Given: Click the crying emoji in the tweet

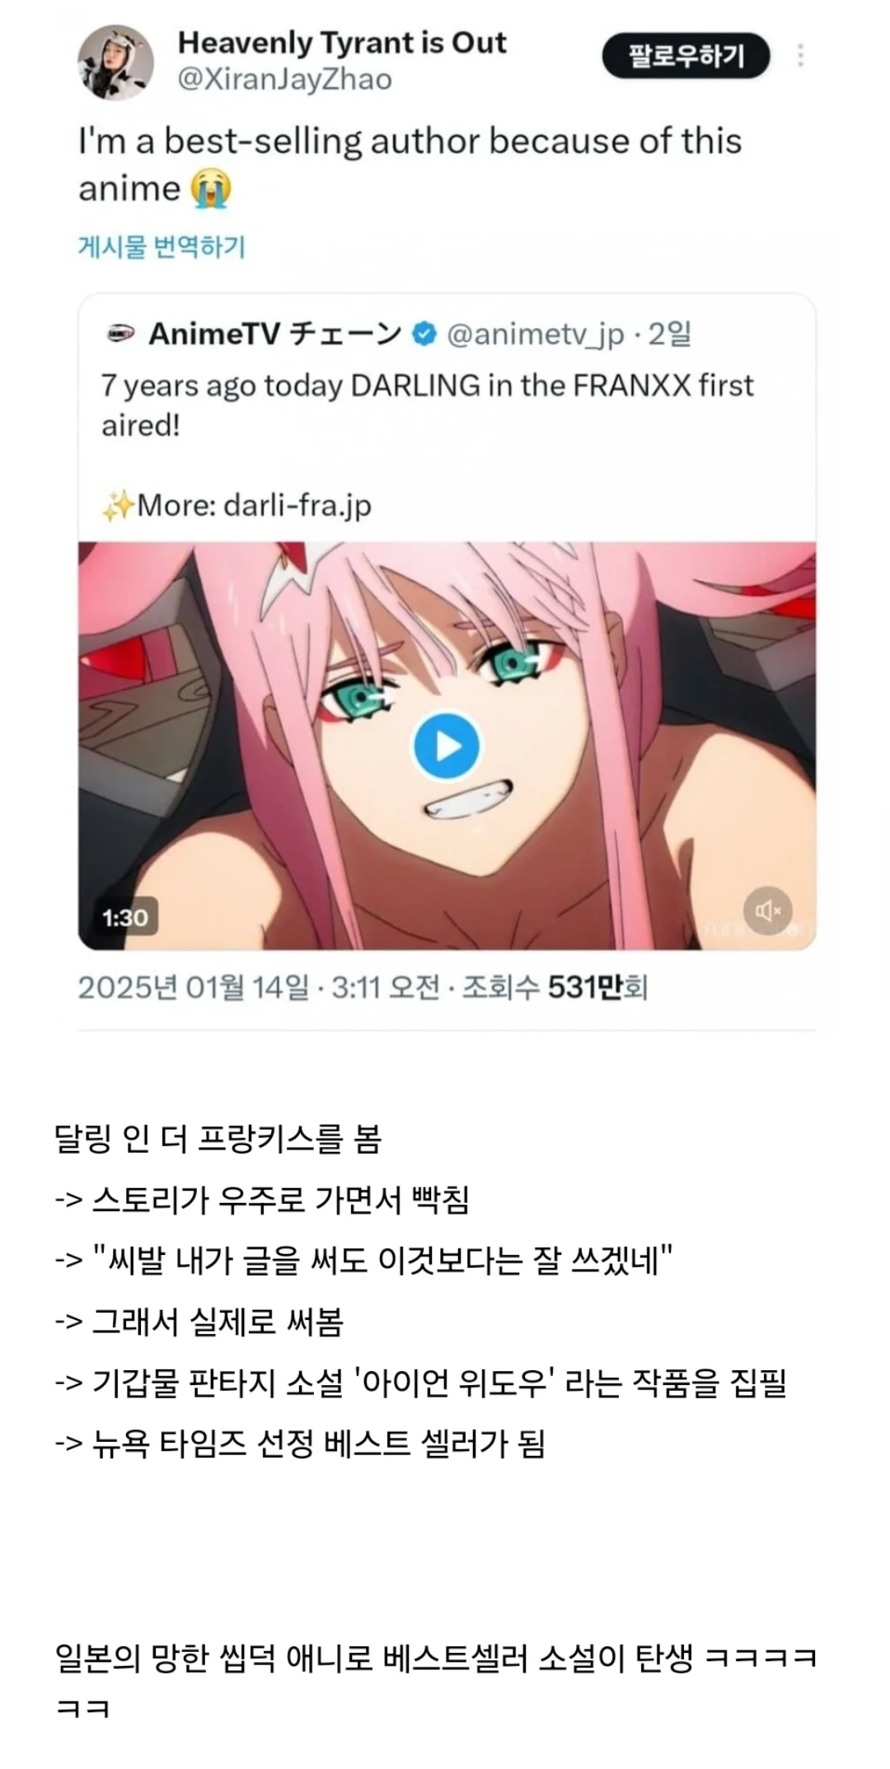Looking at the screenshot, I should point(211,189).
